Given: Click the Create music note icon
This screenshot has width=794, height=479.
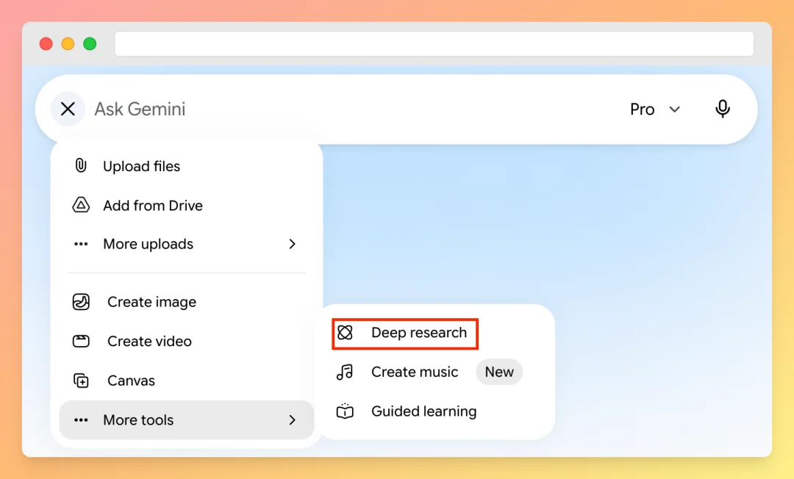Looking at the screenshot, I should (x=345, y=372).
